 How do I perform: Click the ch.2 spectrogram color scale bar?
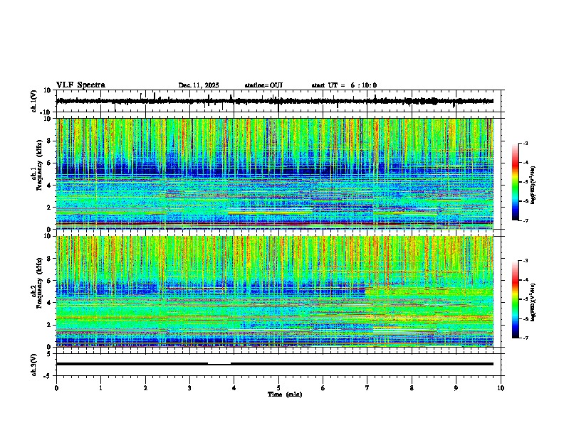[516, 299]
